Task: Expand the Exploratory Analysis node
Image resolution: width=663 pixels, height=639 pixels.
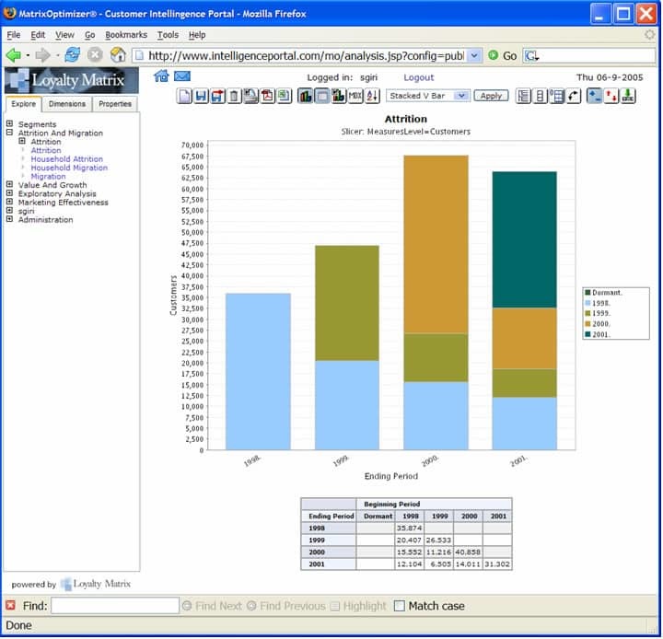Action: pyautogui.click(x=9, y=192)
